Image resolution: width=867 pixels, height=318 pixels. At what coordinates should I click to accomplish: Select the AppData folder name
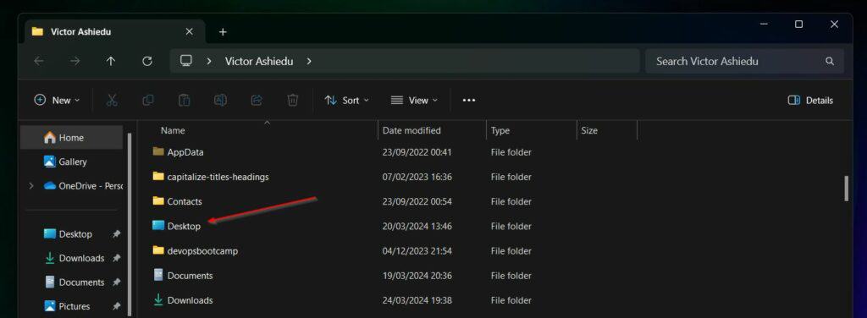185,152
